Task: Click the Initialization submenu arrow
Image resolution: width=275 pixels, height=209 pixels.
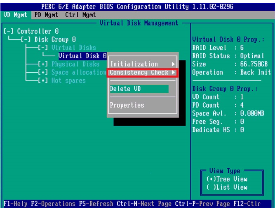Action: (x=173, y=64)
